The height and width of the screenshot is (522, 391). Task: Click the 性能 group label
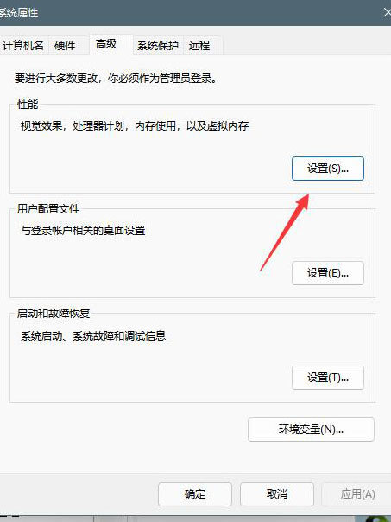pos(28,105)
